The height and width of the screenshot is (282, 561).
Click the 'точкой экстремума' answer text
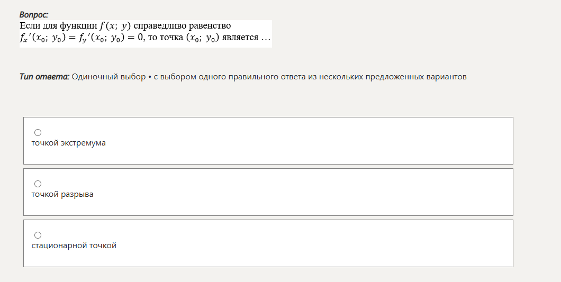click(x=69, y=143)
